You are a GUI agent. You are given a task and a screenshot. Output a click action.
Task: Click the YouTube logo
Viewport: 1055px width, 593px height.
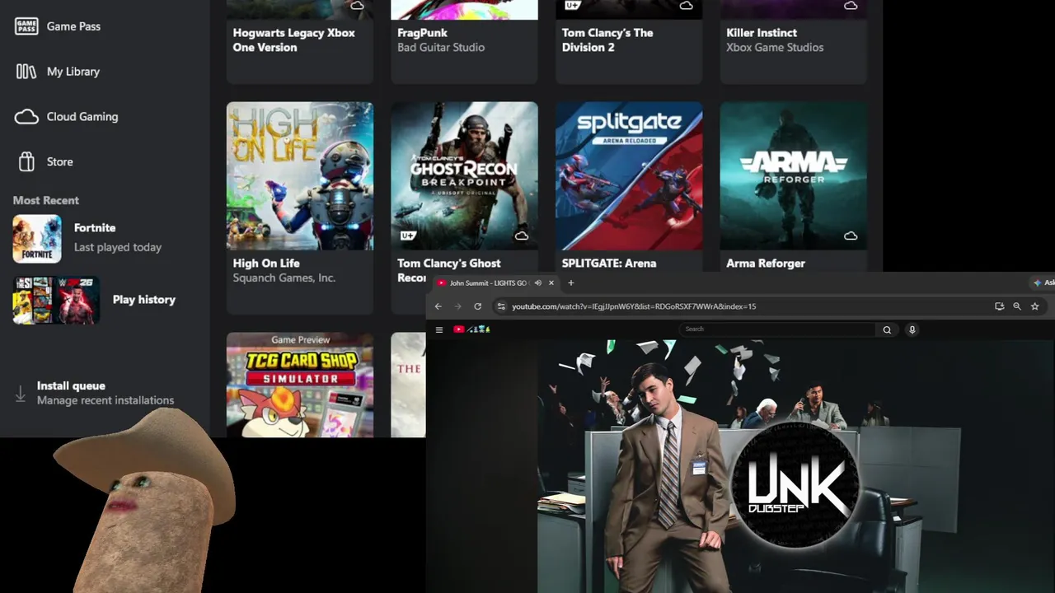click(x=471, y=329)
